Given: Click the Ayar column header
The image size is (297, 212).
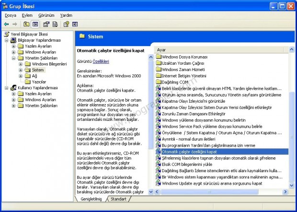Looking at the screenshot, I should pos(220,50).
